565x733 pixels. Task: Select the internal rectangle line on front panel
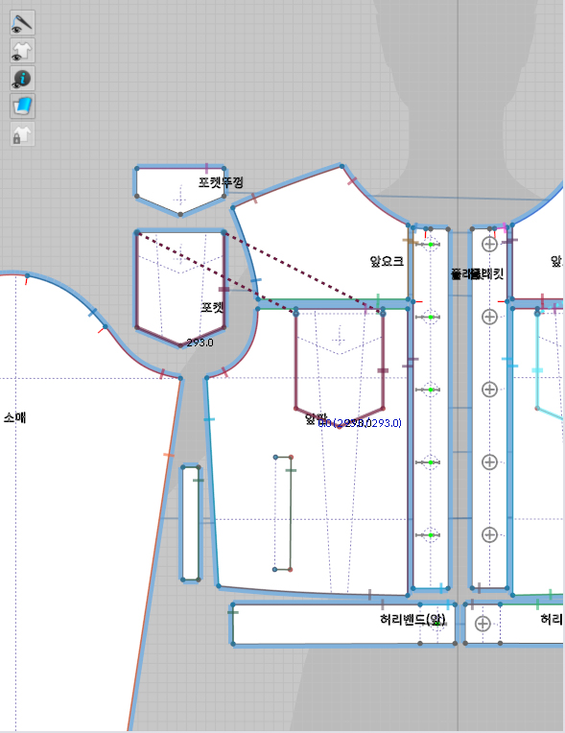pyautogui.click(x=283, y=513)
